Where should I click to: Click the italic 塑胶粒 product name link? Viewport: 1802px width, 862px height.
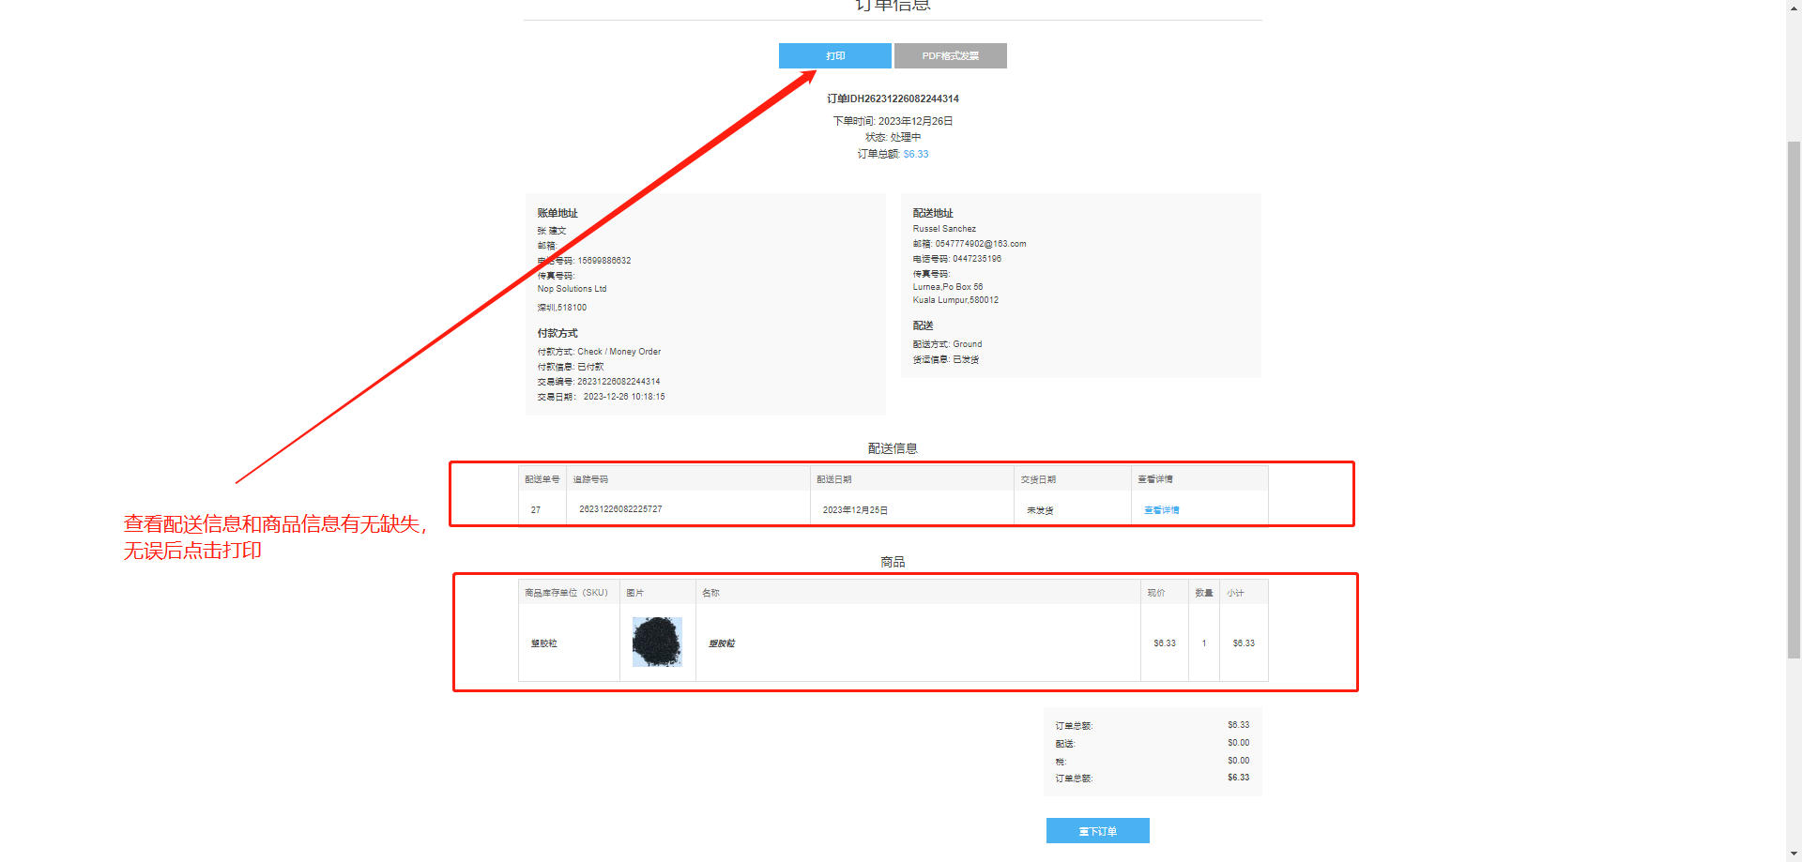point(722,643)
